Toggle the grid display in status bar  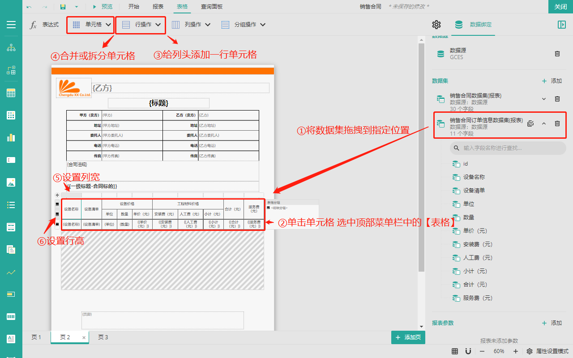(455, 351)
